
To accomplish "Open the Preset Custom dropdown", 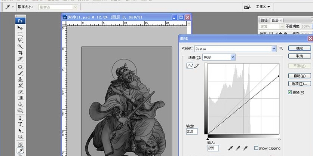I will pyautogui.click(x=274, y=49).
